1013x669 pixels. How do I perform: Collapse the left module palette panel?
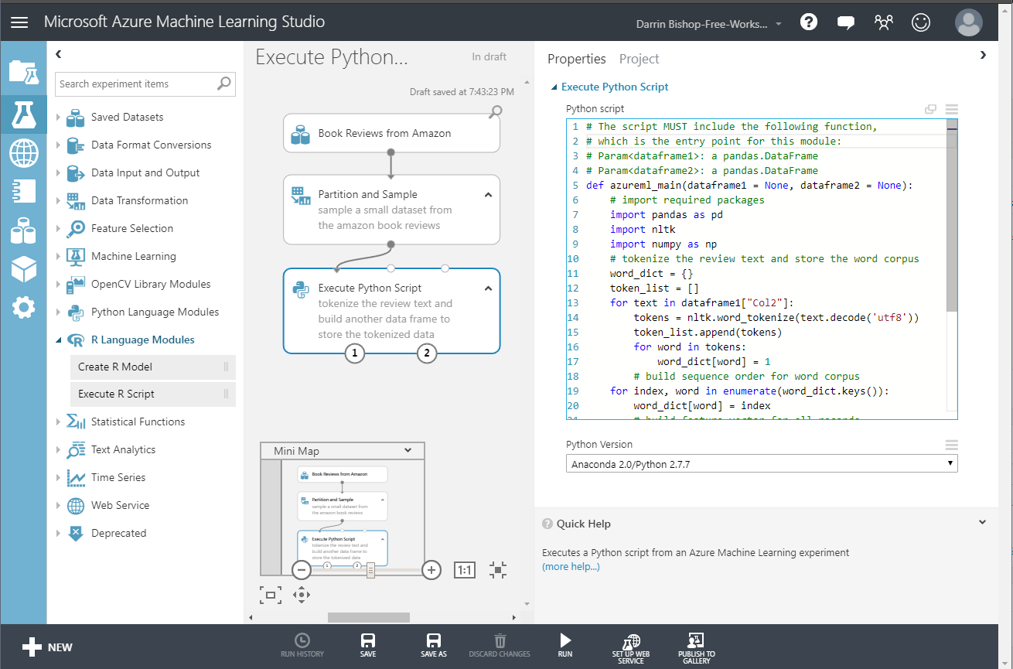click(x=58, y=54)
